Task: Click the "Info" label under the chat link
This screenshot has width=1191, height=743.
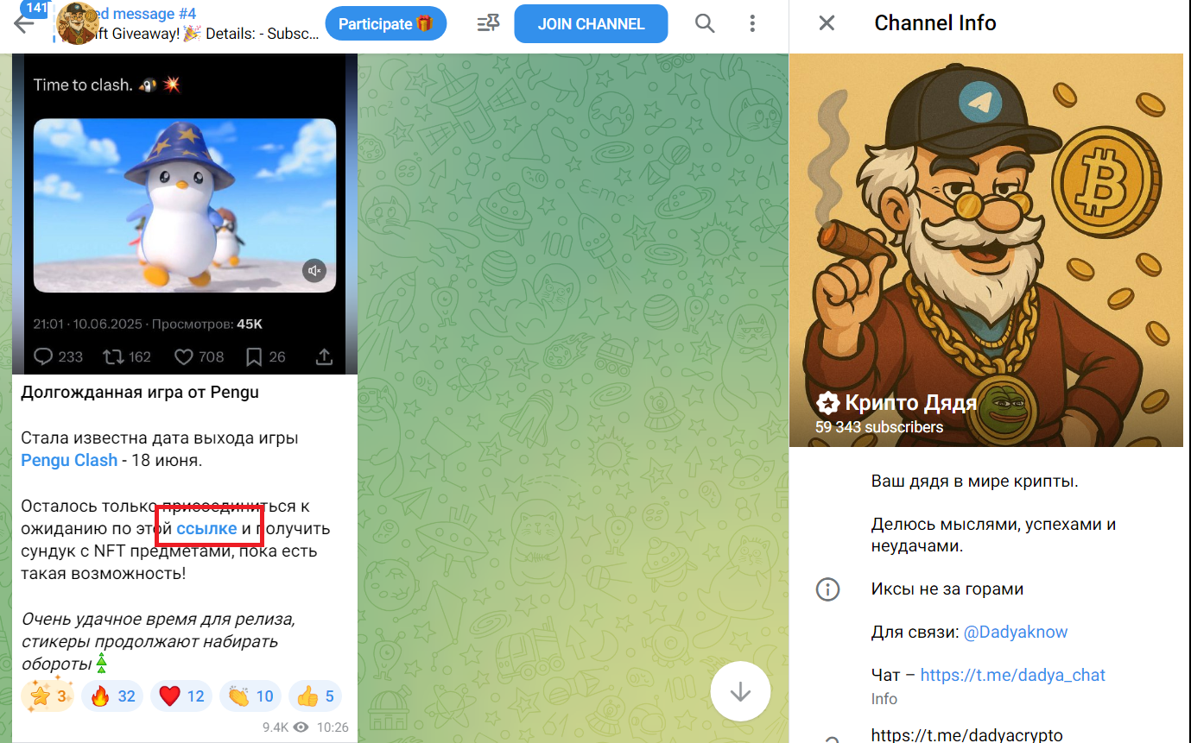Action: coord(884,699)
